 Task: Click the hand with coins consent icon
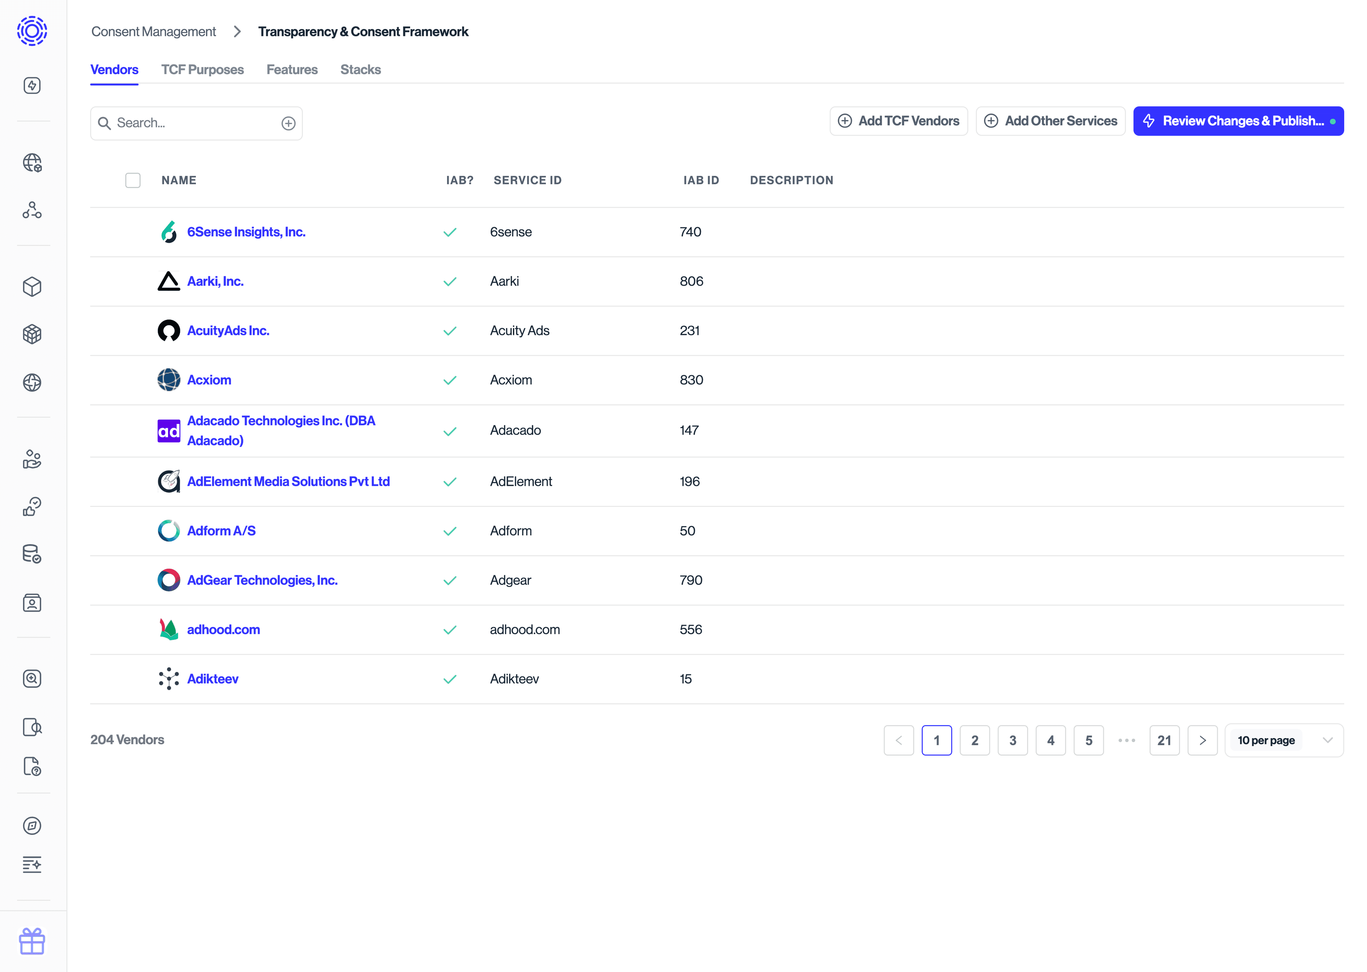pos(32,459)
